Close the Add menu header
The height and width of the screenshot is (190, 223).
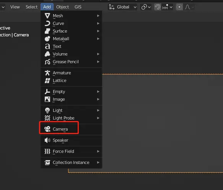point(47,7)
